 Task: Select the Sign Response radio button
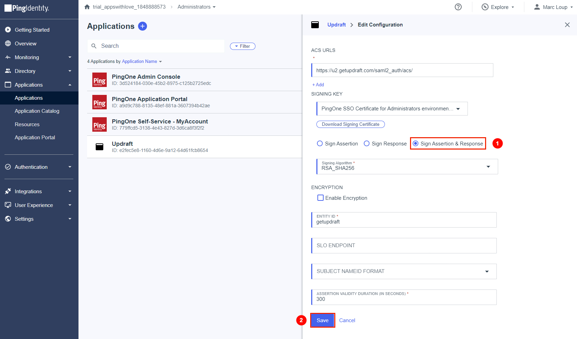(367, 144)
